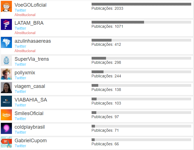Screen dimensions: 194x150
Task: Open the VIABAHIA_SA logo avatar
Action: click(6, 101)
